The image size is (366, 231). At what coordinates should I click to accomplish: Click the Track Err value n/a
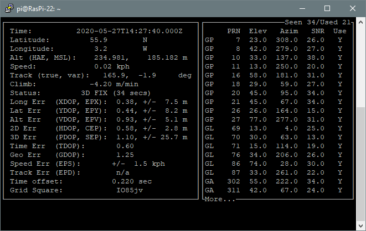[x=123, y=173]
